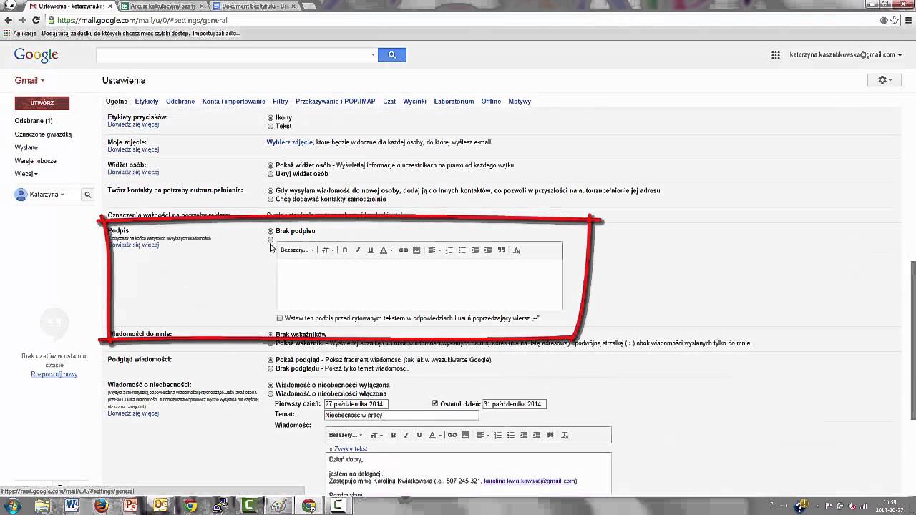Toggle bold in the signature editor toolbar

tap(345, 250)
